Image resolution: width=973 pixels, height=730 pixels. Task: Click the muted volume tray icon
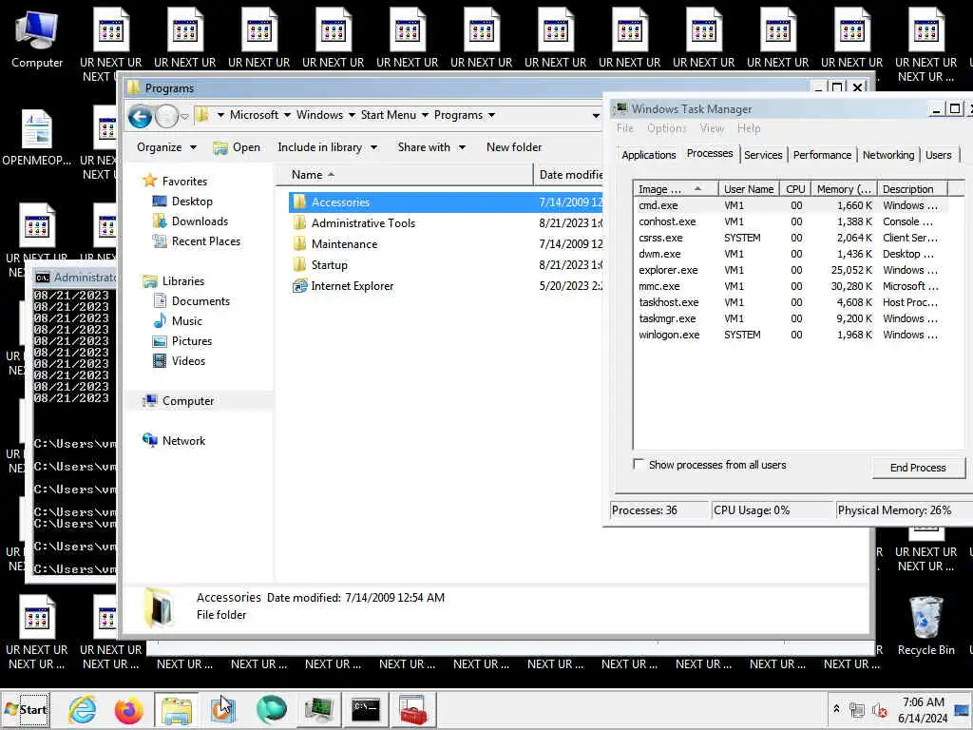pyautogui.click(x=879, y=709)
